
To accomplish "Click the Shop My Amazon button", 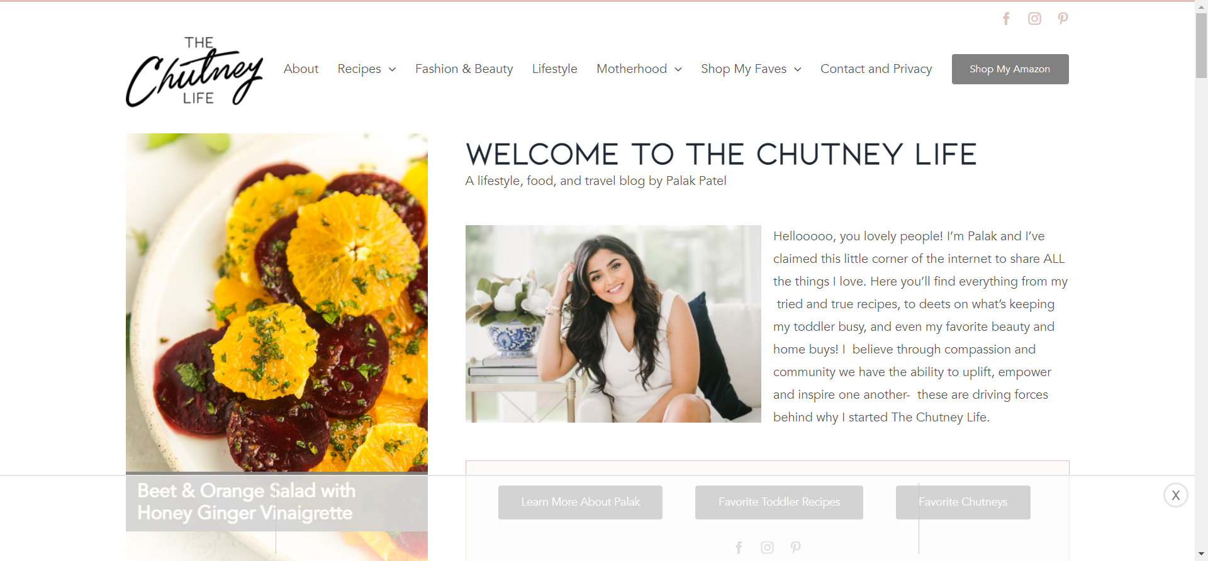I will 1010,69.
